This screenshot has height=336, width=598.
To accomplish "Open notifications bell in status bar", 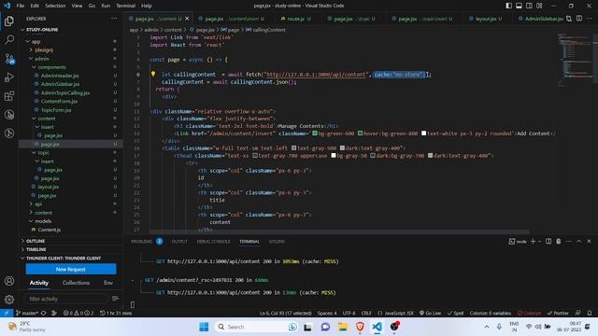I will pyautogui.click(x=590, y=314).
